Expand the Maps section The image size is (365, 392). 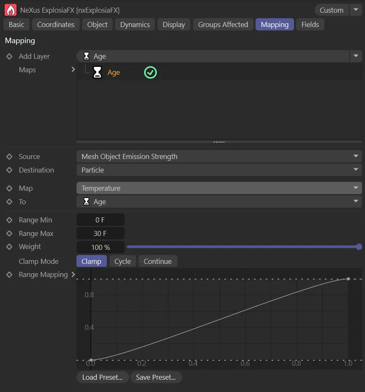[73, 69]
